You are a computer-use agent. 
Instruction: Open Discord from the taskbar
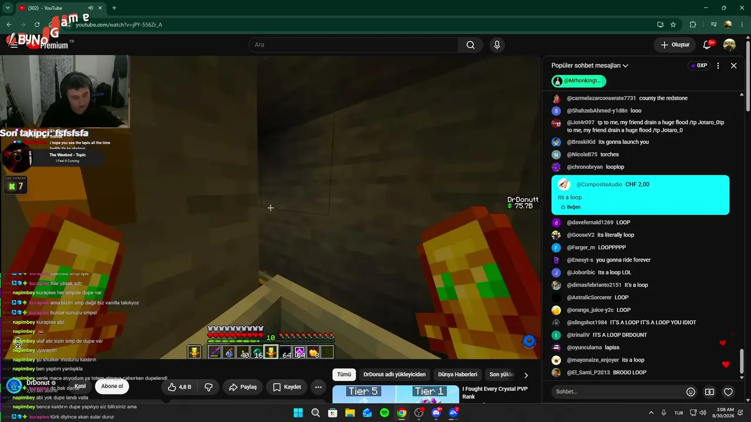pos(436,413)
